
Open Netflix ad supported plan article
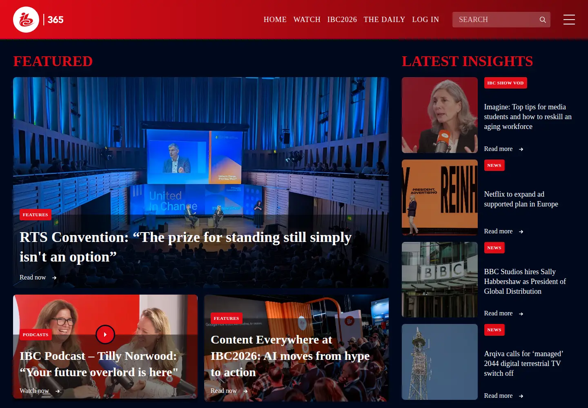click(x=521, y=199)
